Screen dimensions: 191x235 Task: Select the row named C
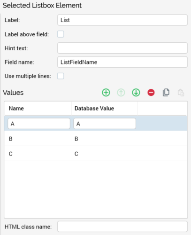point(96,154)
